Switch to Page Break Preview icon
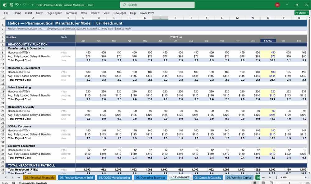311x184 pixels. (271, 183)
